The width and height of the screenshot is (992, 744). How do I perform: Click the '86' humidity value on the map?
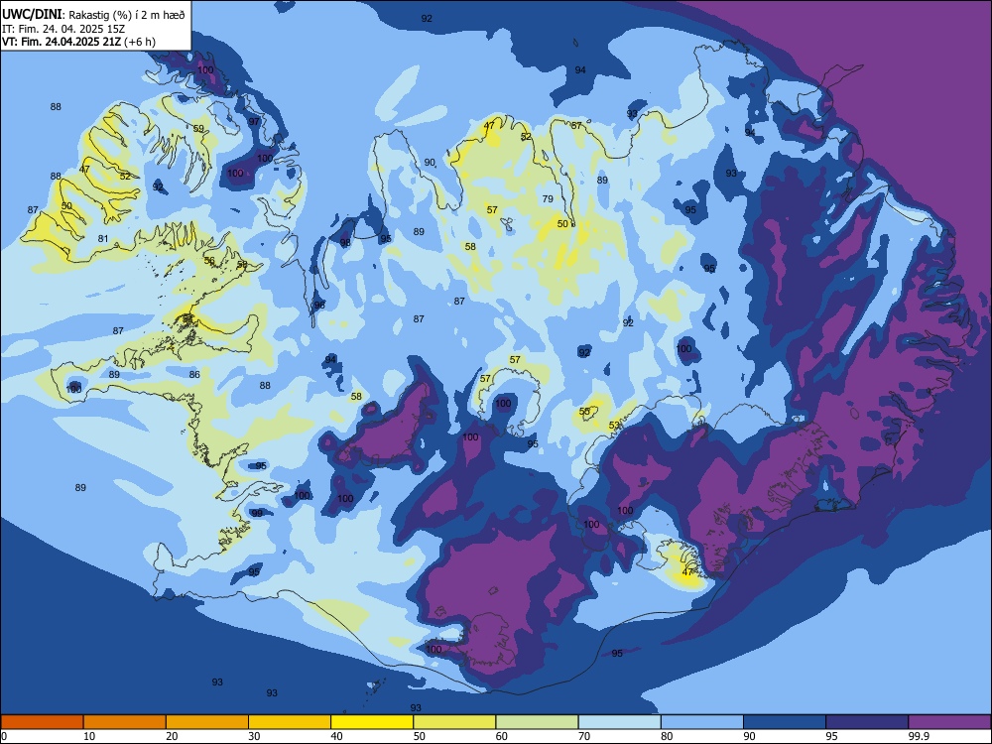coord(194,375)
